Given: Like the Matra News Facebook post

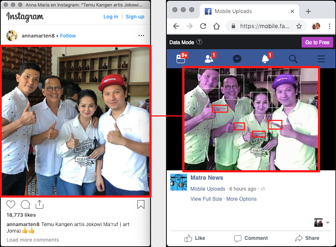Looking at the screenshot, I should coord(195,238).
